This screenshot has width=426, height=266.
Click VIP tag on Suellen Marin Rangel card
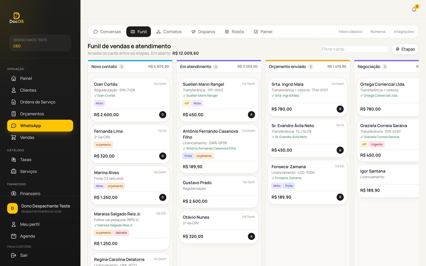(x=187, y=103)
